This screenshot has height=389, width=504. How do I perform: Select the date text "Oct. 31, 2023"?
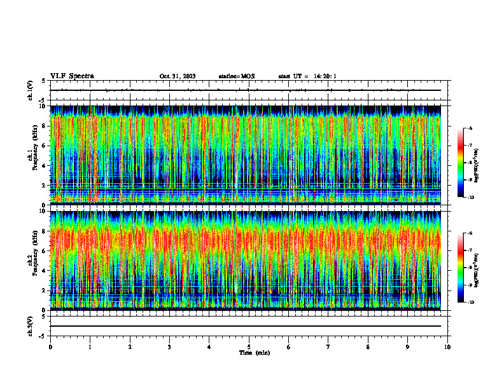(x=178, y=76)
